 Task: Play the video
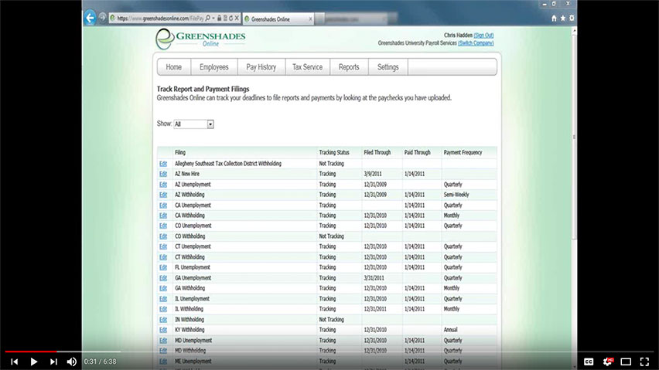click(x=33, y=362)
